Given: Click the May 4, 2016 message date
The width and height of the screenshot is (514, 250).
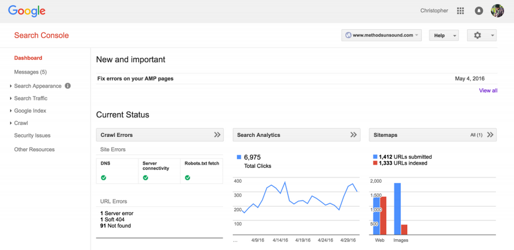Looking at the screenshot, I should (470, 79).
